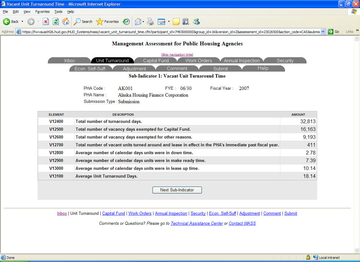
Task: Launch the Messenger icon in toolbar
Action: point(196,22)
